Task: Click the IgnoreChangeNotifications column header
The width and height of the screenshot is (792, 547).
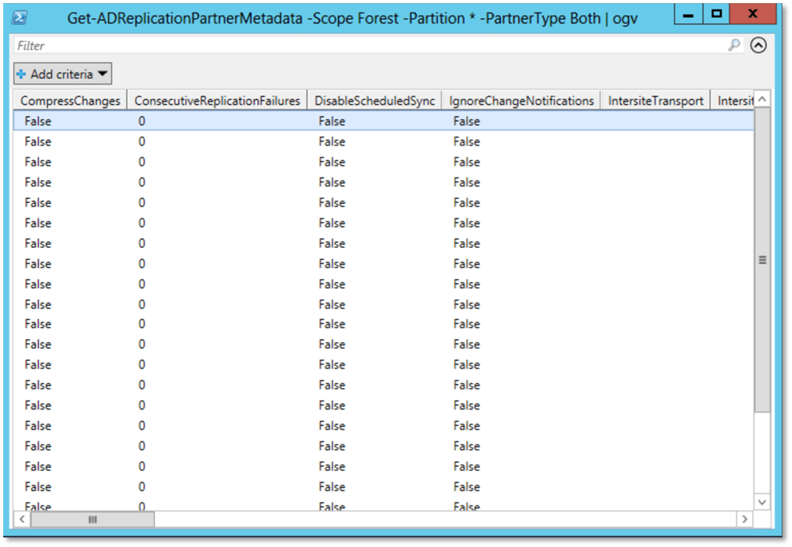Action: 520,101
